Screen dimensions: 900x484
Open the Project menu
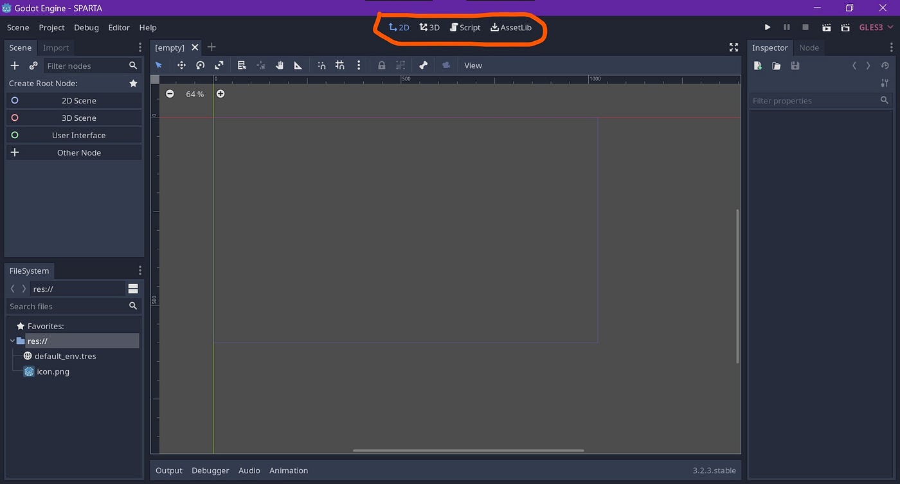[51, 28]
